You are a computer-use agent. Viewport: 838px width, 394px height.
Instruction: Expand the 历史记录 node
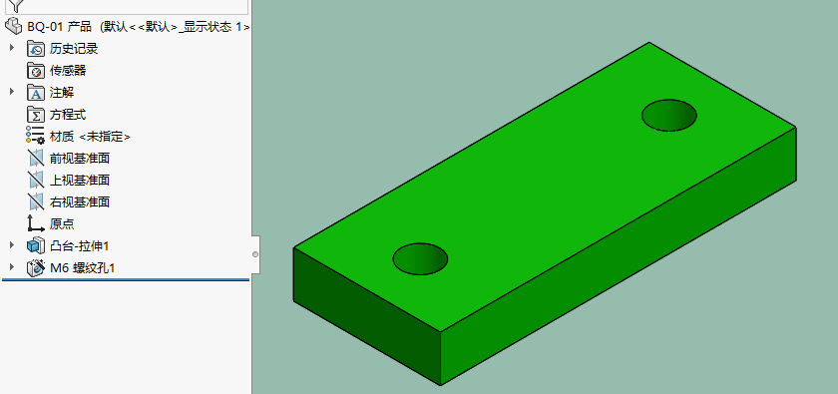click(x=12, y=48)
